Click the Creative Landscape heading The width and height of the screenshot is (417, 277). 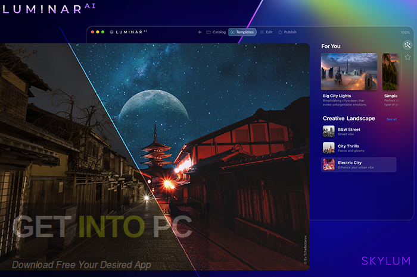point(348,118)
